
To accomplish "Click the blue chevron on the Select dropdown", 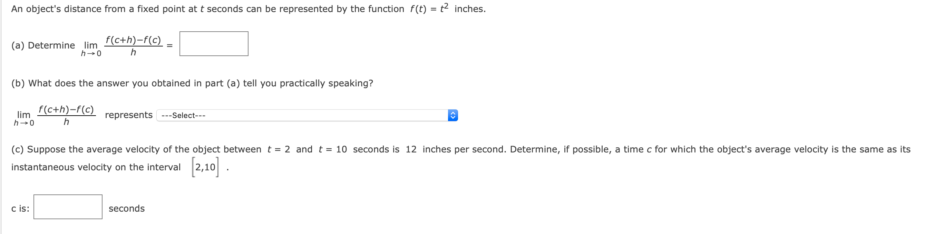I will coord(453,115).
